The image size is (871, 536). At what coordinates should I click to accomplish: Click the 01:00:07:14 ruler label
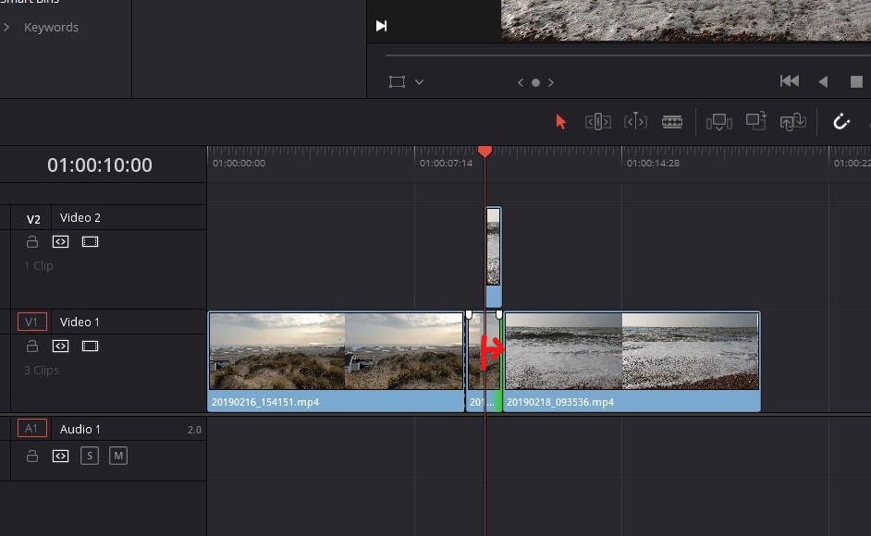pos(446,164)
